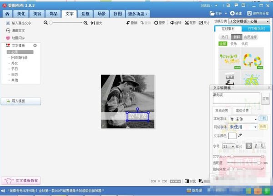Click the 裁剪 scissors icon
Screen dimensions: 273x196
point(187,23)
